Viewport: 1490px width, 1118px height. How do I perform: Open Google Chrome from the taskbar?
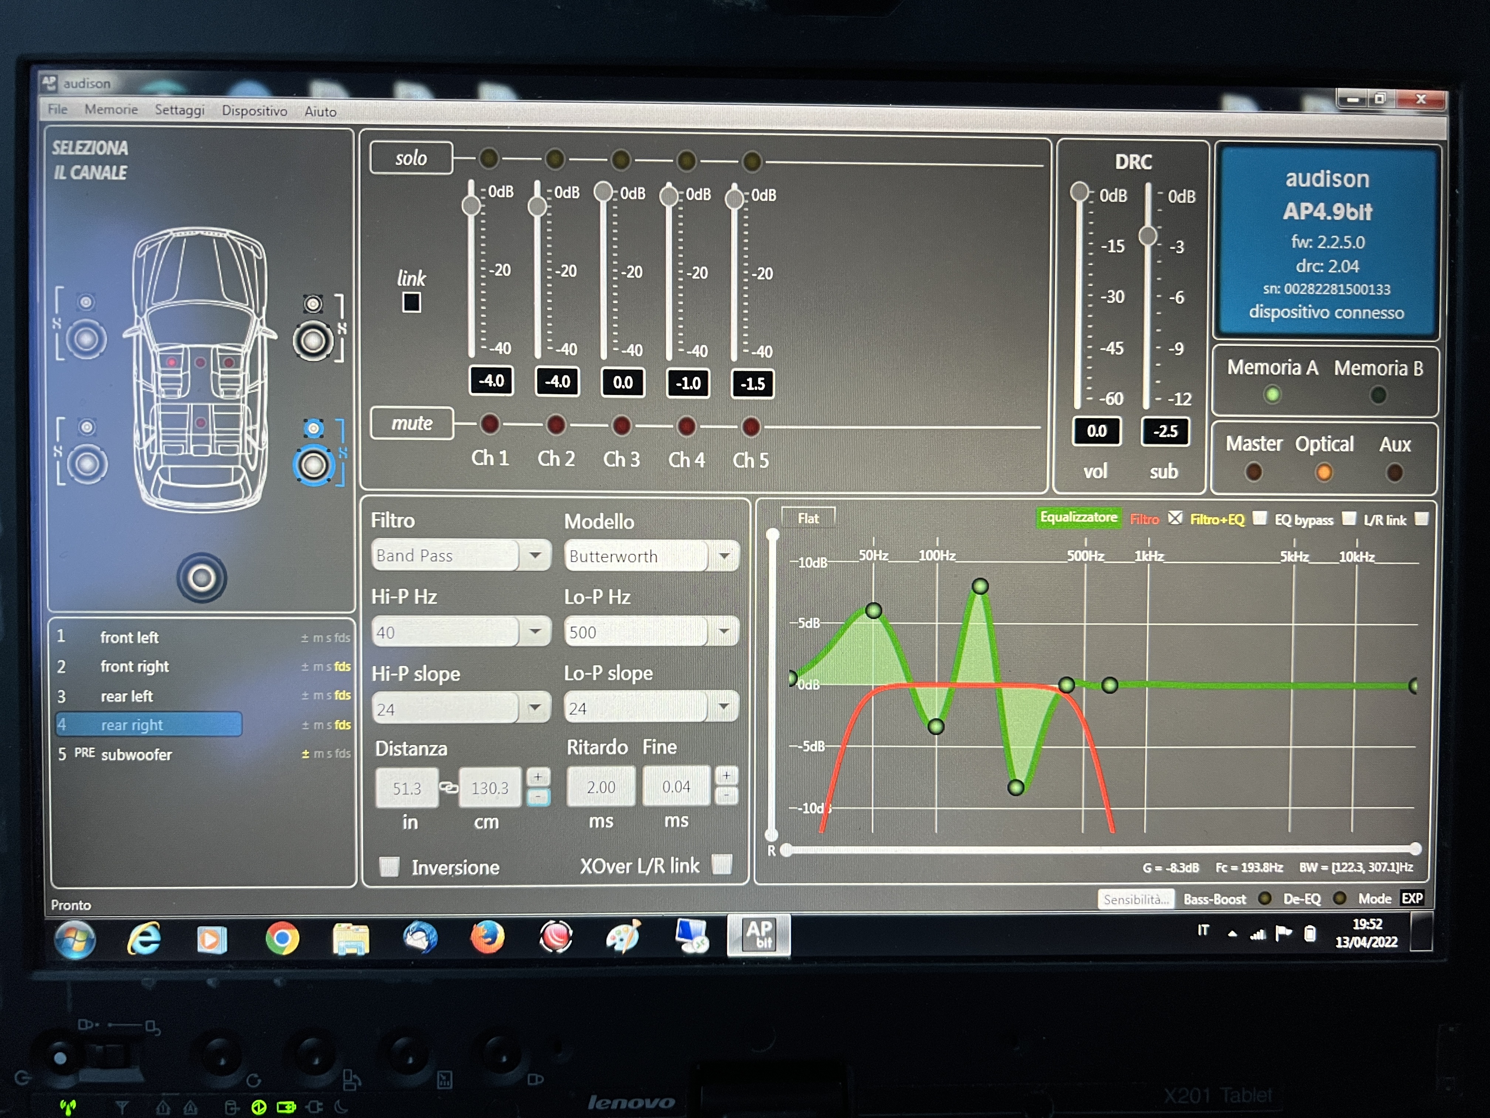(282, 938)
